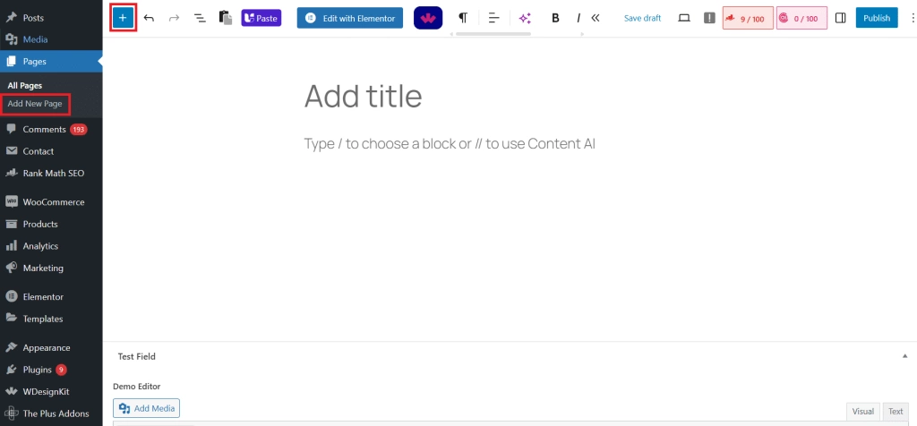Switch to the Visual editor tab
Screen dimensions: 917x426
point(862,411)
